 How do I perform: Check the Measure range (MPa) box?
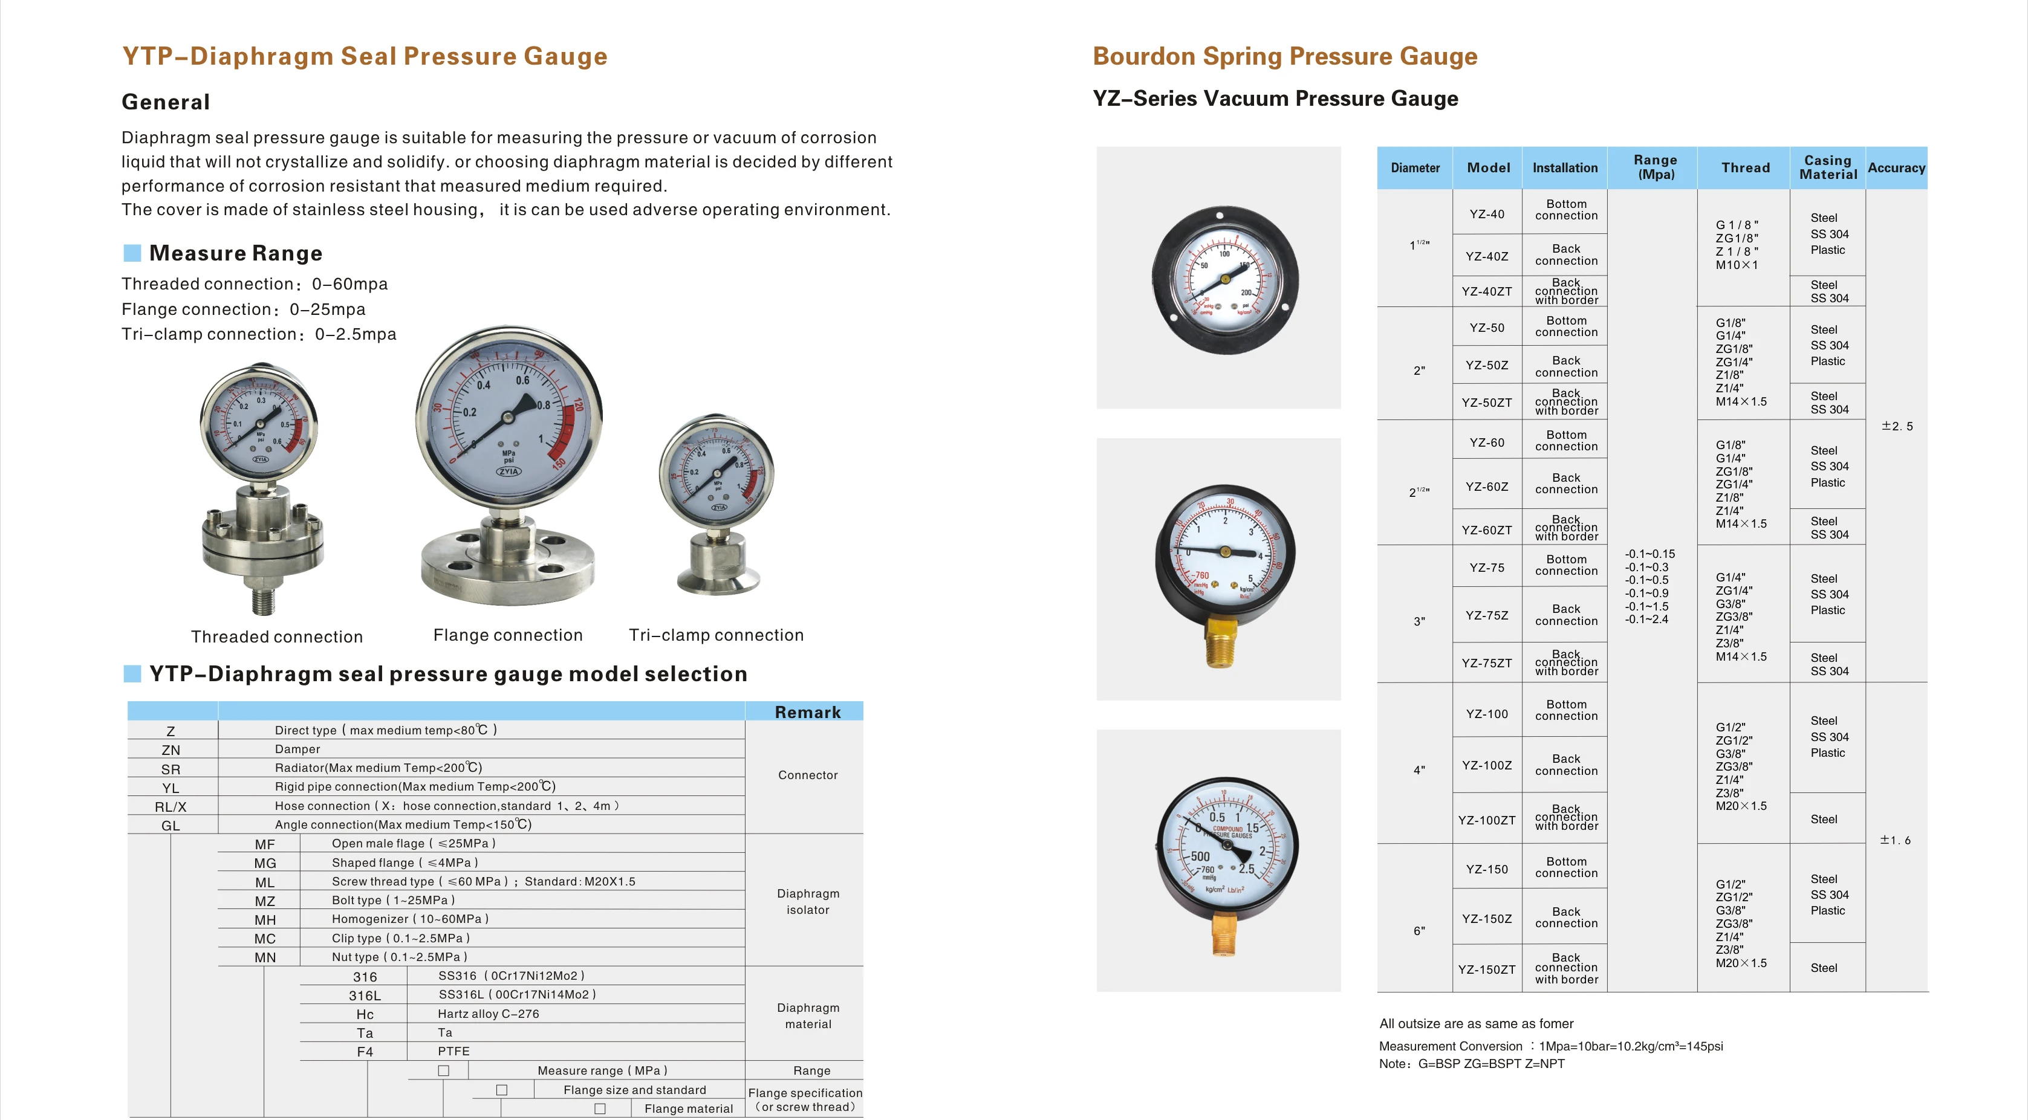click(444, 1071)
